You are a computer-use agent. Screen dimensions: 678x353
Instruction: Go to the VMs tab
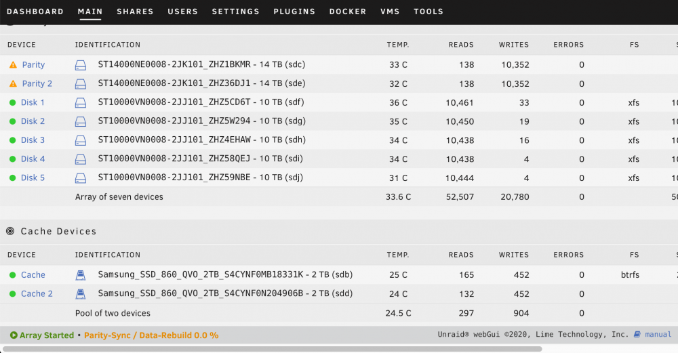click(x=390, y=12)
